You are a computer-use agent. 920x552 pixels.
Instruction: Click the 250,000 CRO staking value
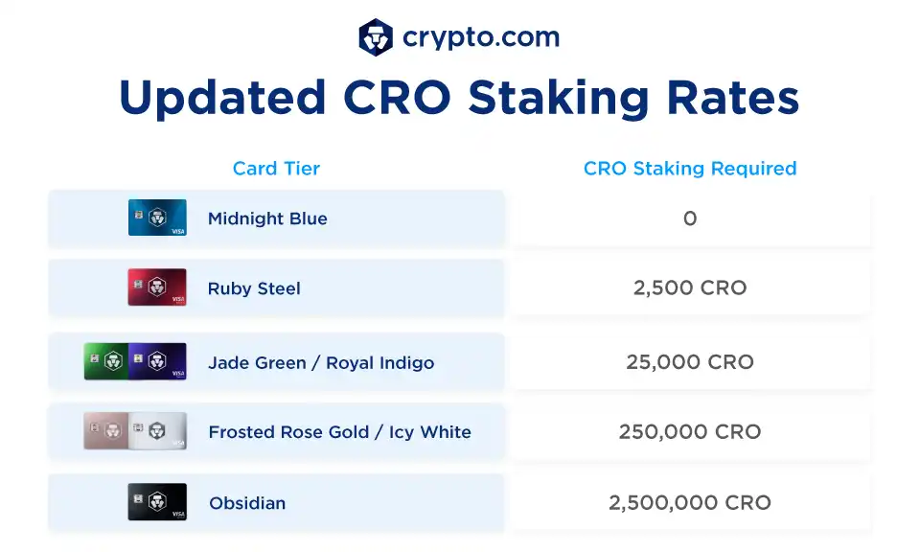690,432
